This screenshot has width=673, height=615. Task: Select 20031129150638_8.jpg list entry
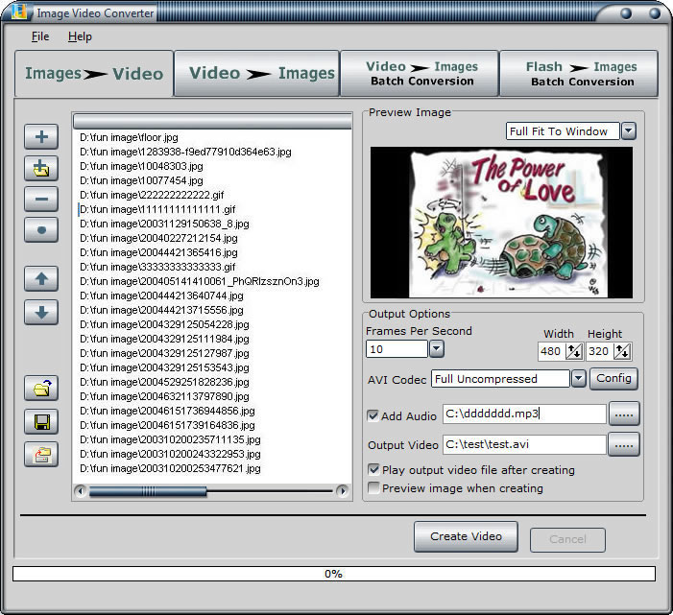[x=164, y=224]
